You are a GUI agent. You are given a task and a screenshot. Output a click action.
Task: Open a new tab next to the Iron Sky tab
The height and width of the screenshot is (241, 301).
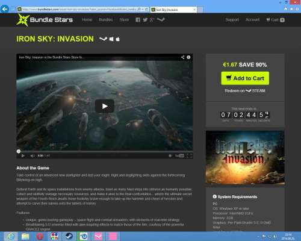point(200,10)
